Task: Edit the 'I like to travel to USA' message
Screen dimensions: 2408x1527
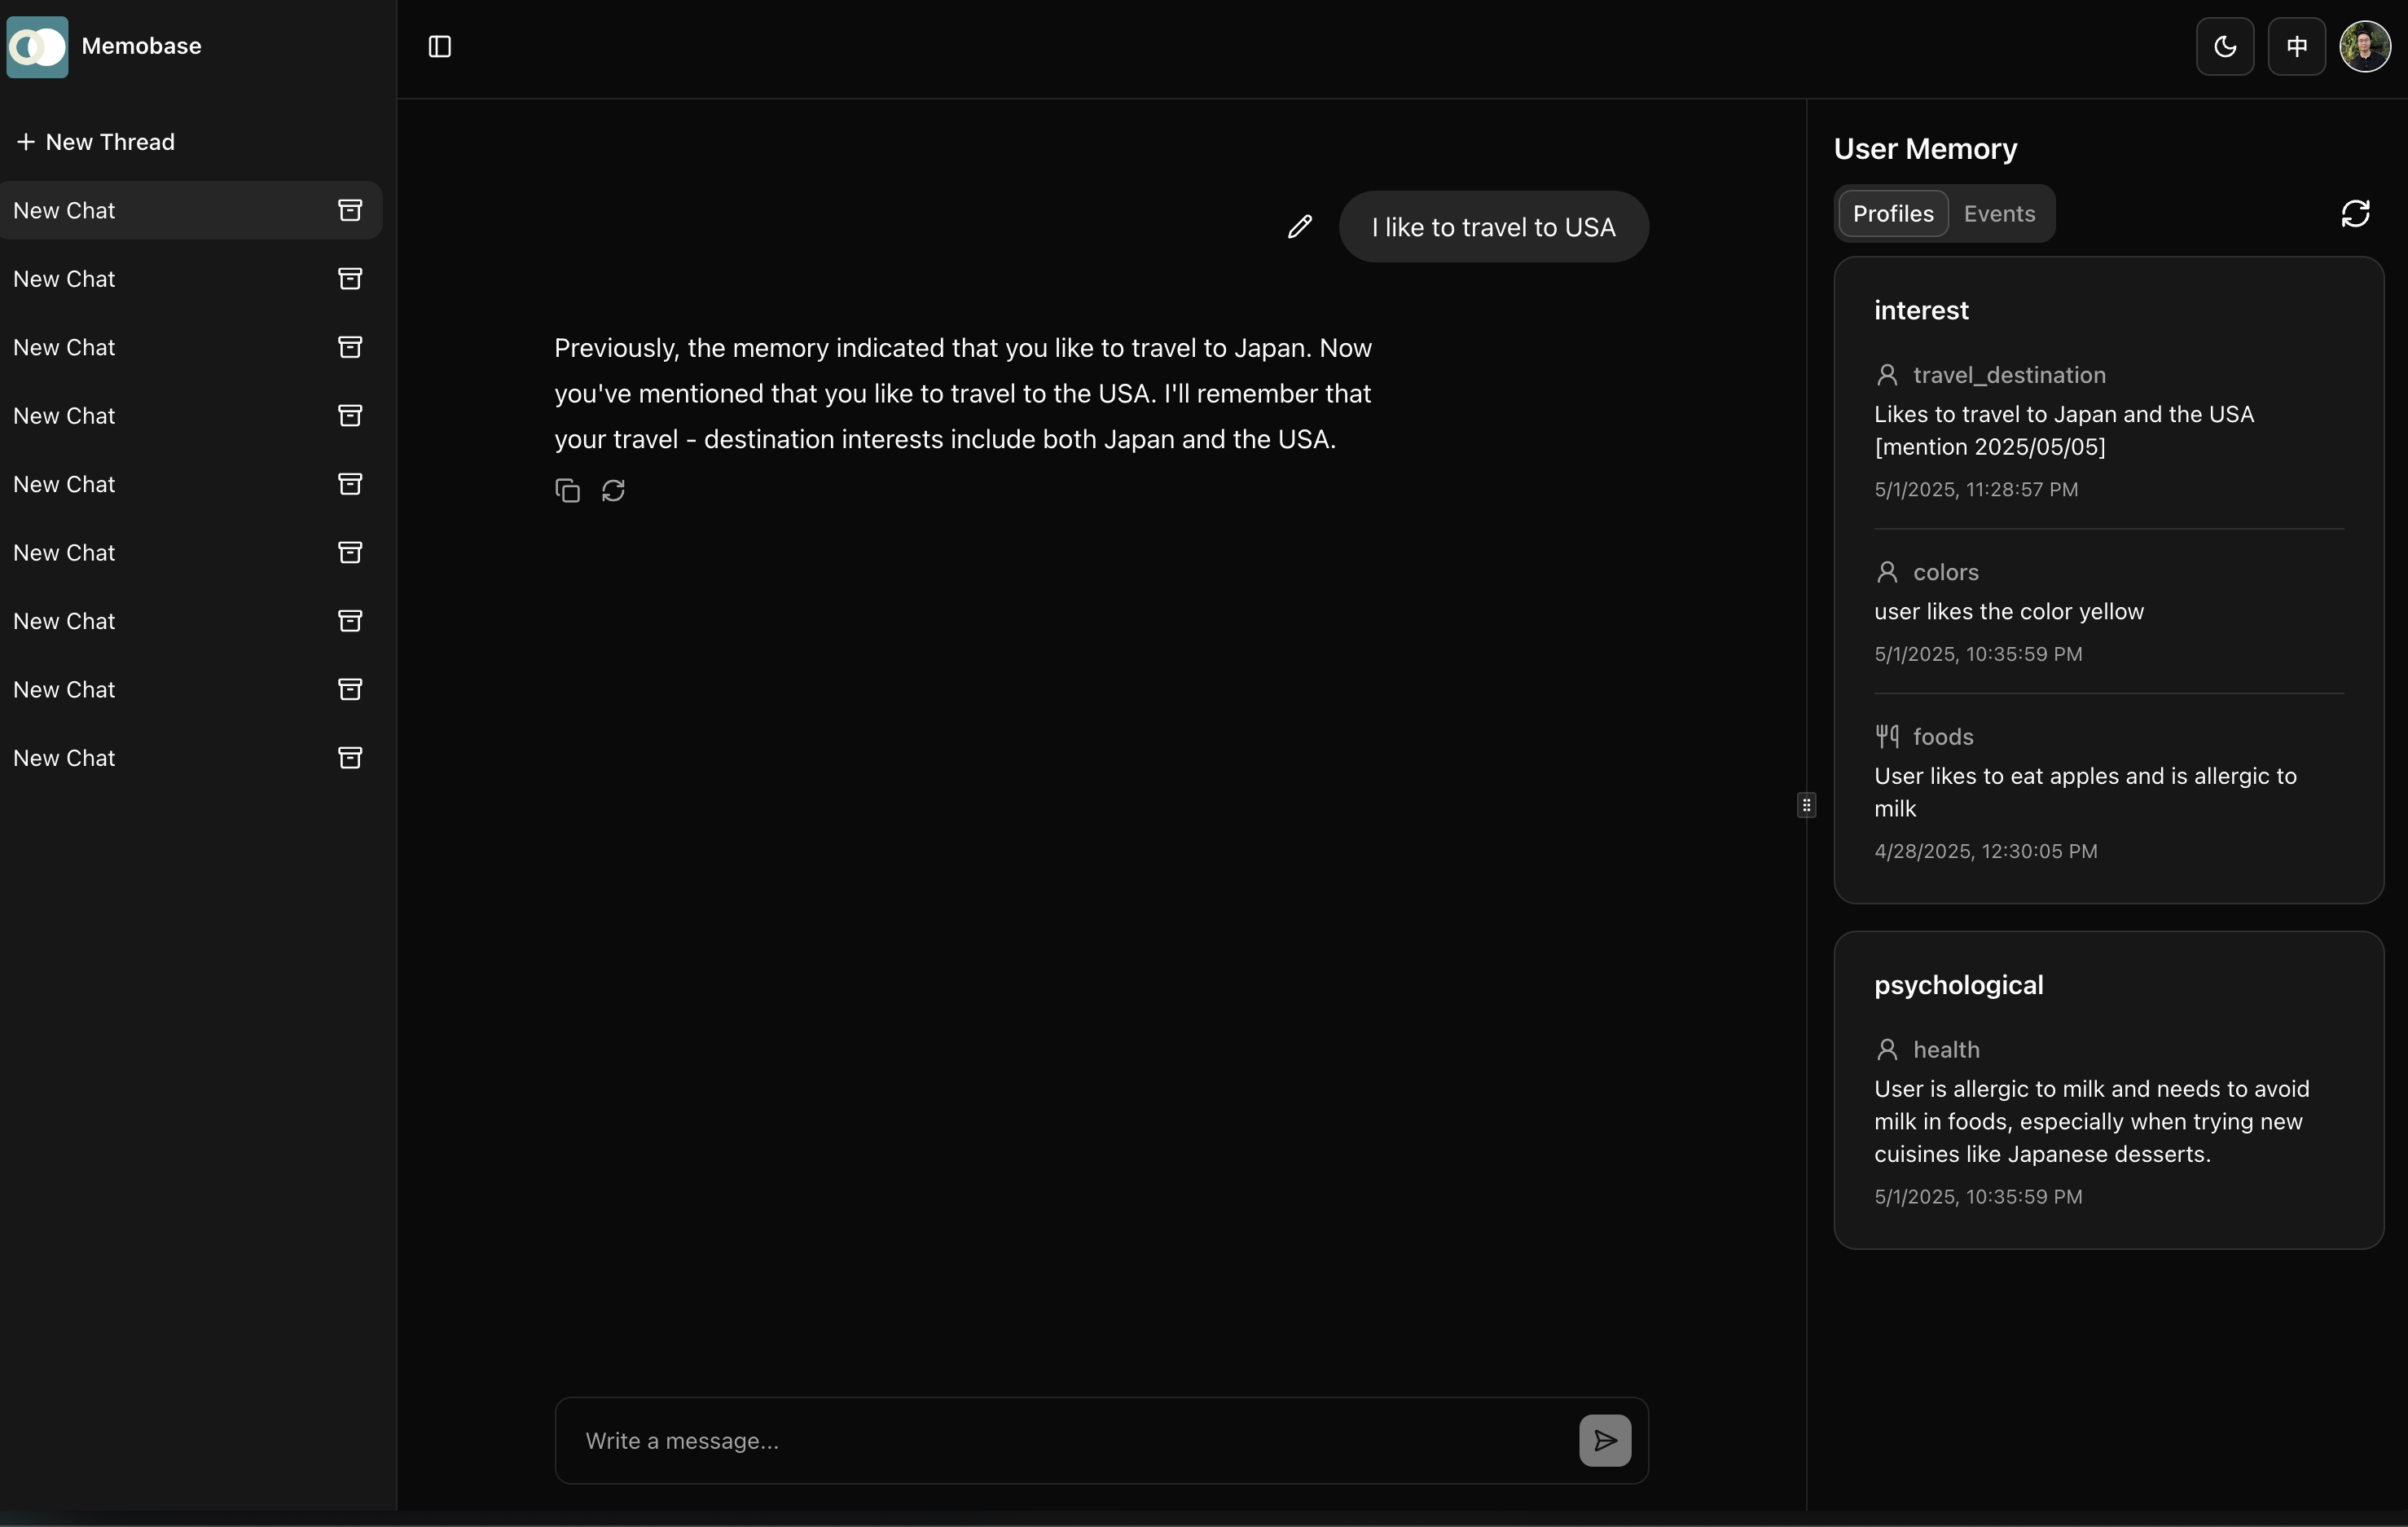Action: click(x=1299, y=227)
